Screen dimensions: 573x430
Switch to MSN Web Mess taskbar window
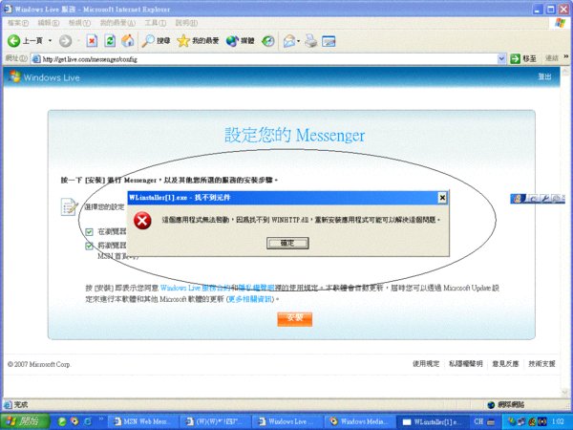pos(142,421)
